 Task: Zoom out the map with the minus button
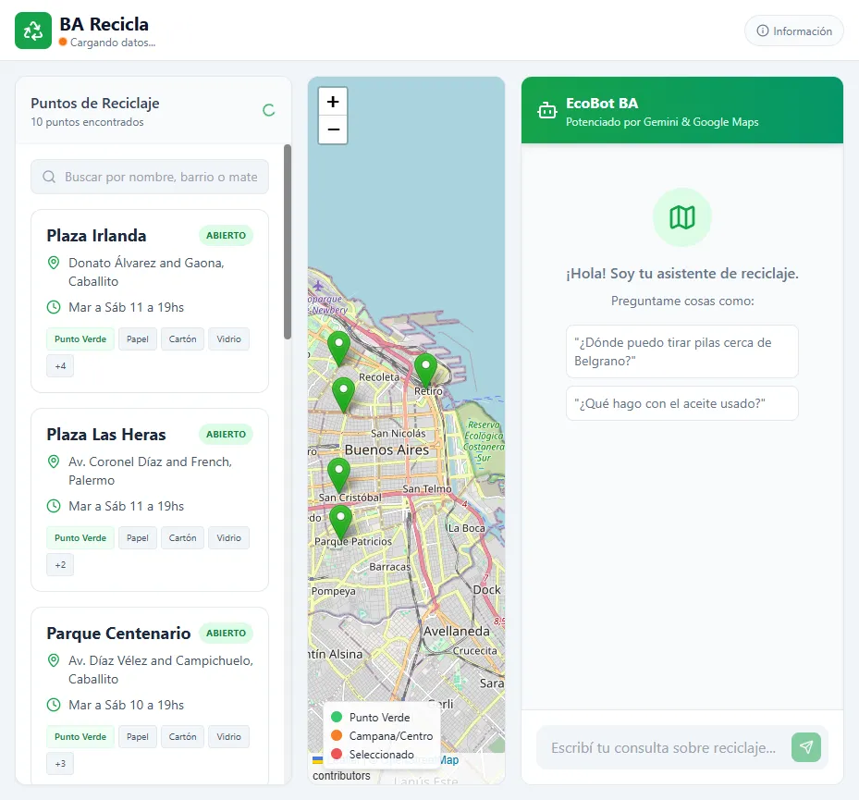point(333,129)
